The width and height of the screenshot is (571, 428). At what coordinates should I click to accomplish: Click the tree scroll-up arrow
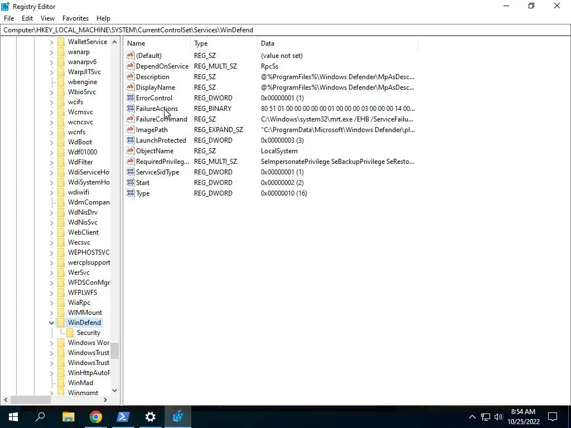pyautogui.click(x=114, y=42)
